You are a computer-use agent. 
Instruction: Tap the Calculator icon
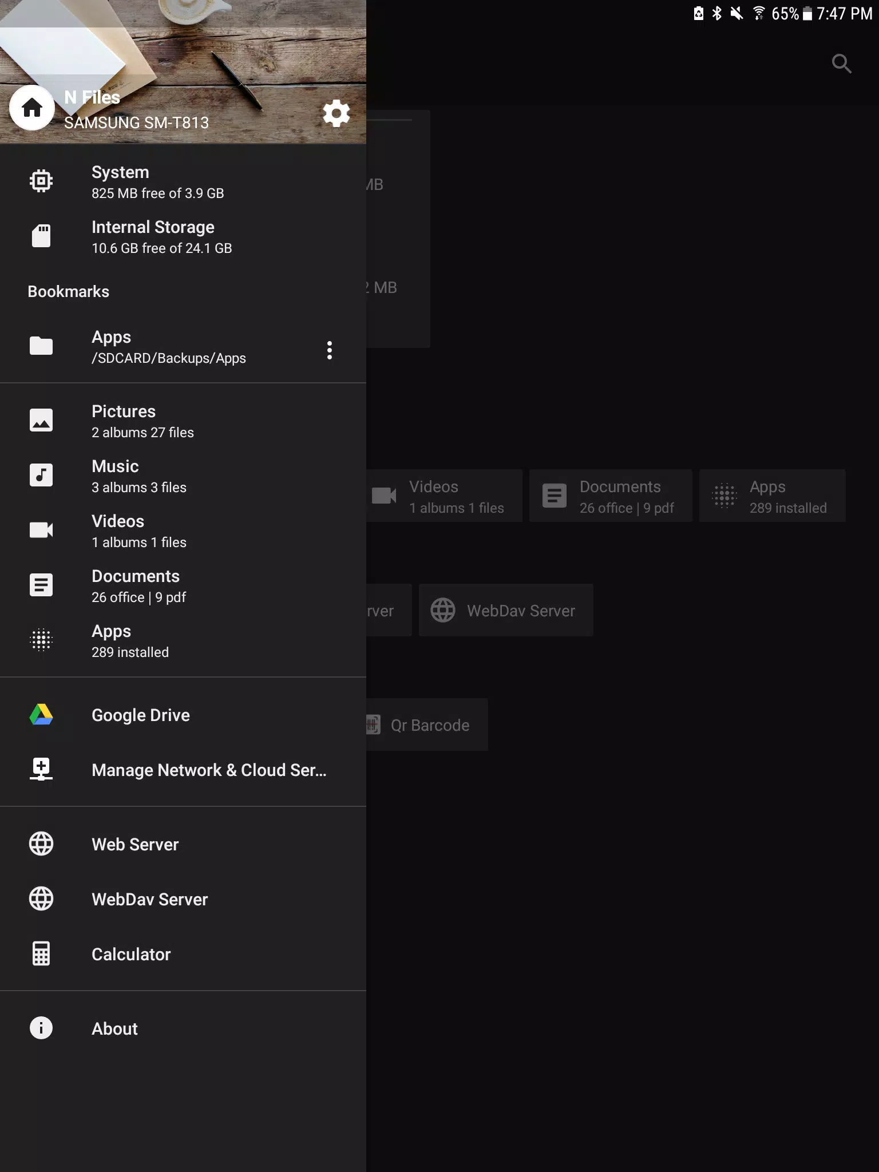[41, 953]
